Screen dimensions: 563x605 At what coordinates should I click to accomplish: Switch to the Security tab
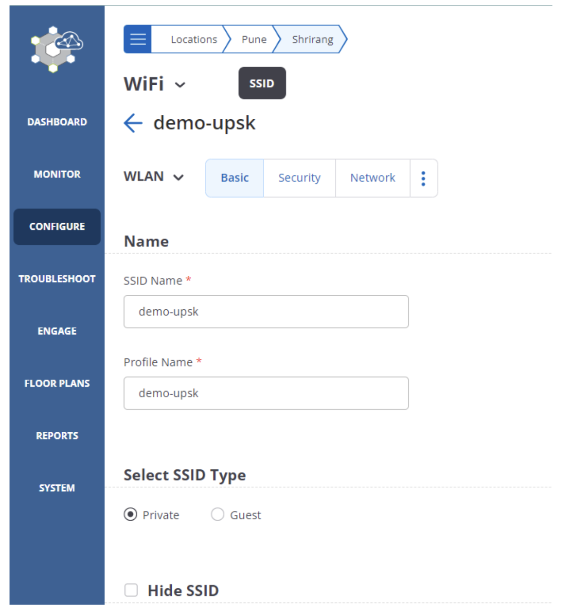coord(299,178)
